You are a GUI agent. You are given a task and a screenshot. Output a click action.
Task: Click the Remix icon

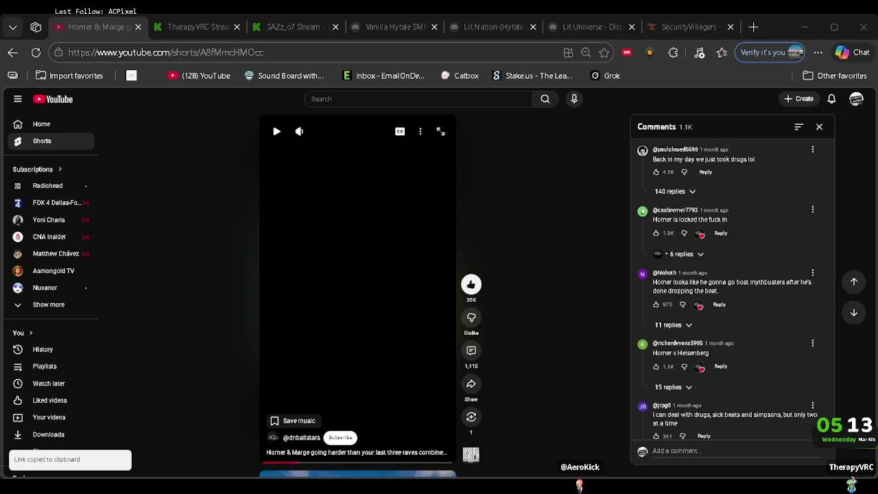click(471, 417)
